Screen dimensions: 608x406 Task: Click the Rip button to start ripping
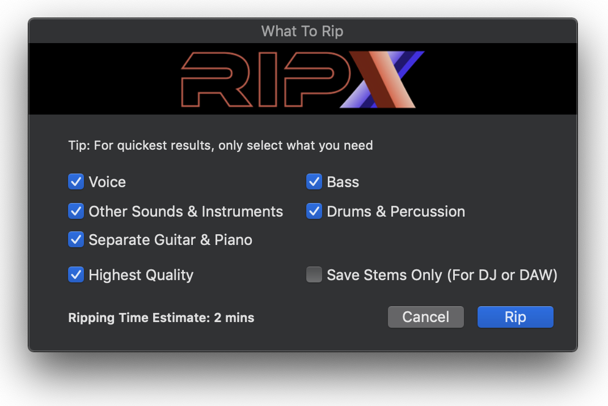(x=515, y=316)
